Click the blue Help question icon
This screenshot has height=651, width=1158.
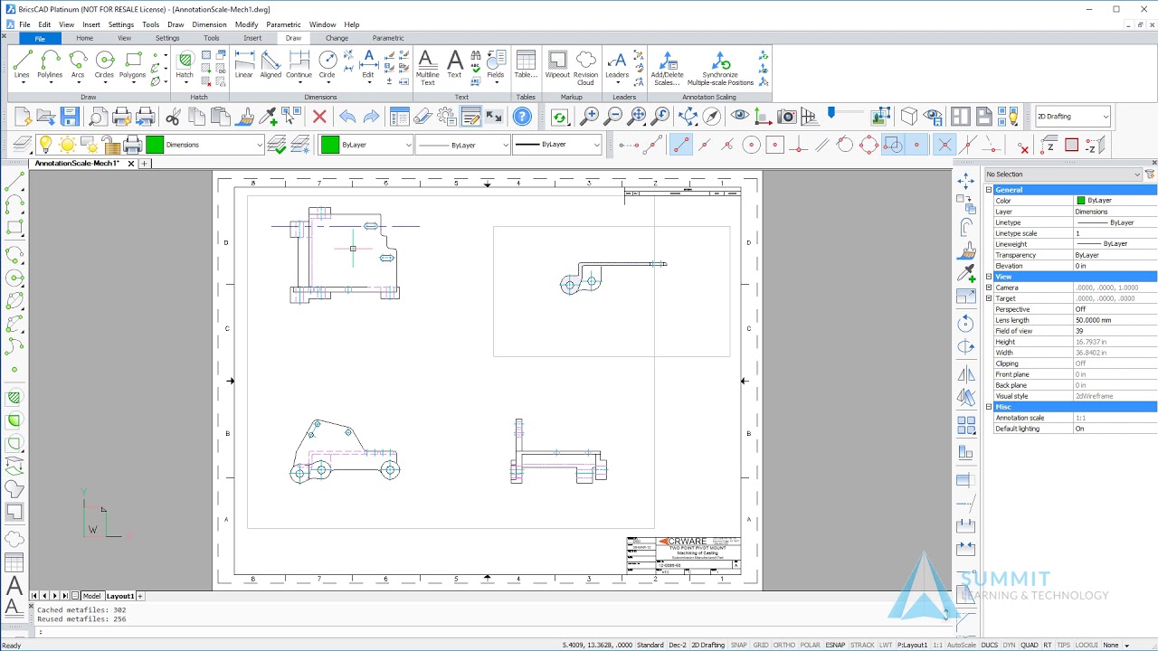point(522,117)
